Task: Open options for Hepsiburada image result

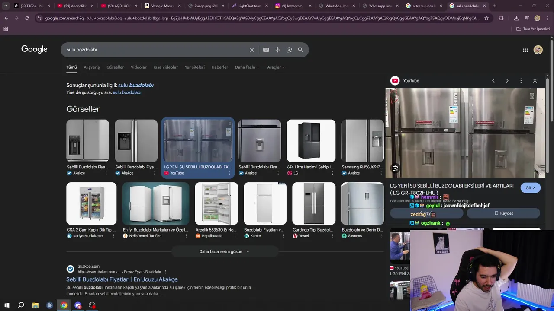Action: click(x=235, y=236)
